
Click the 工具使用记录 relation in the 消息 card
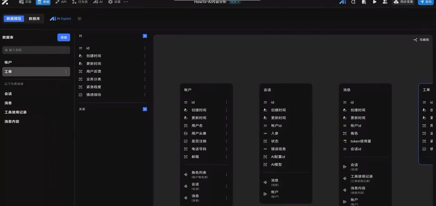(361, 178)
